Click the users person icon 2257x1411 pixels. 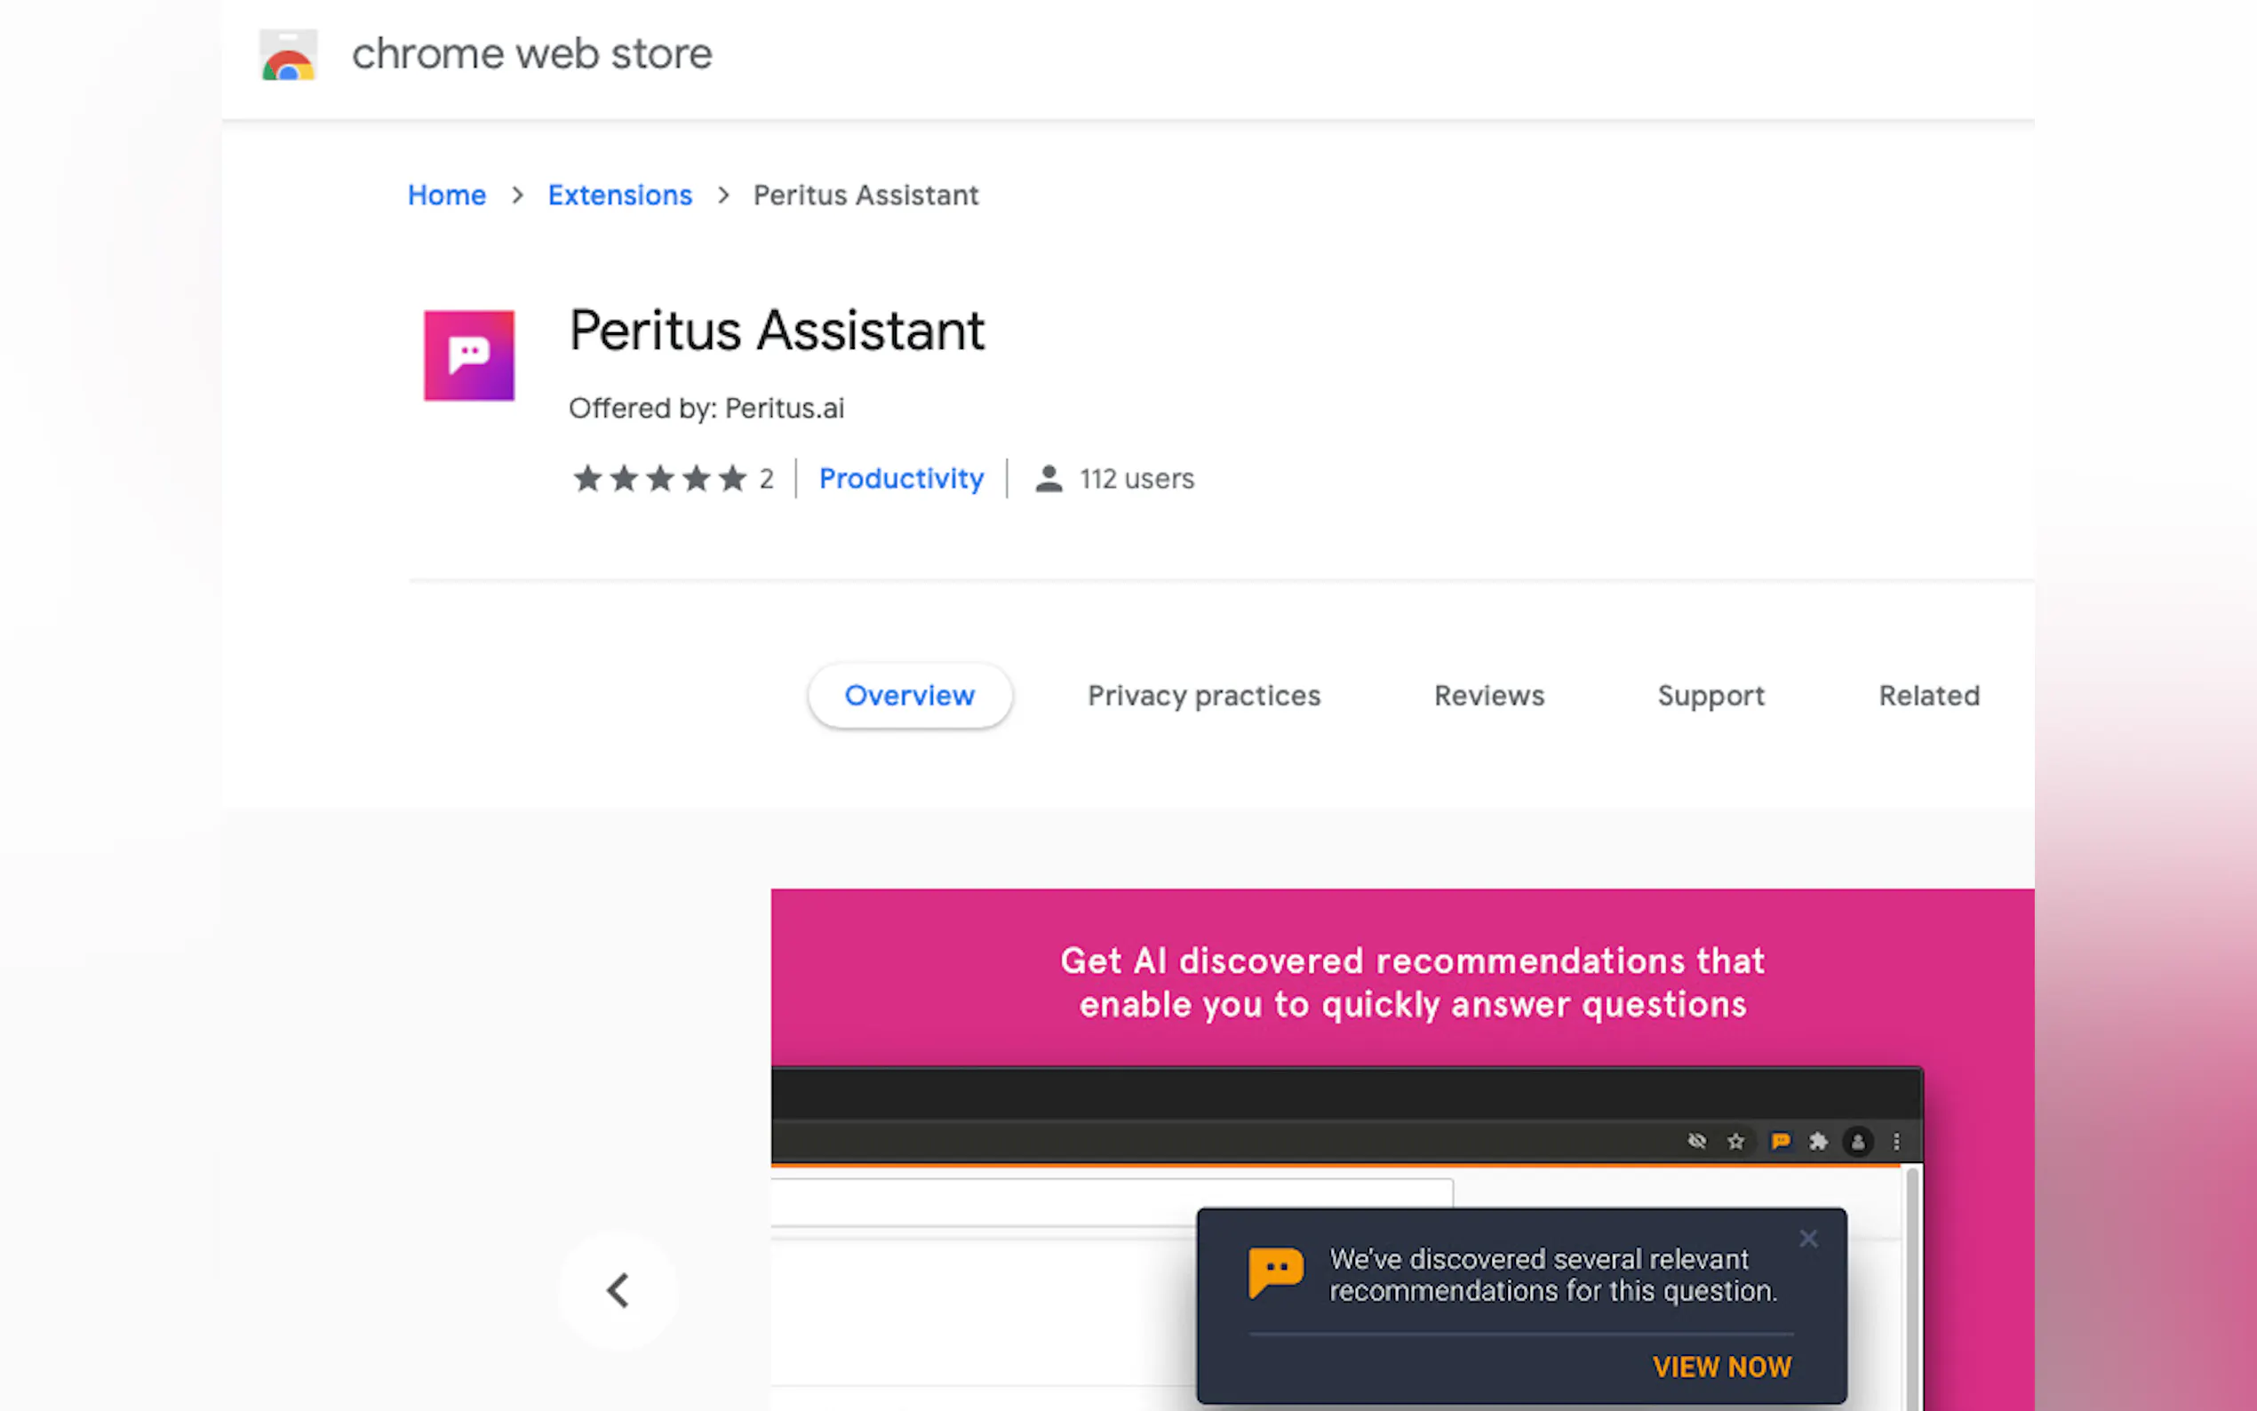click(x=1049, y=479)
